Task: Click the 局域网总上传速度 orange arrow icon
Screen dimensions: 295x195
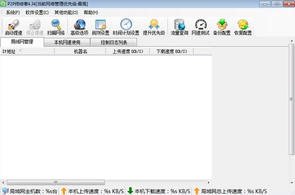Action: (x=197, y=191)
